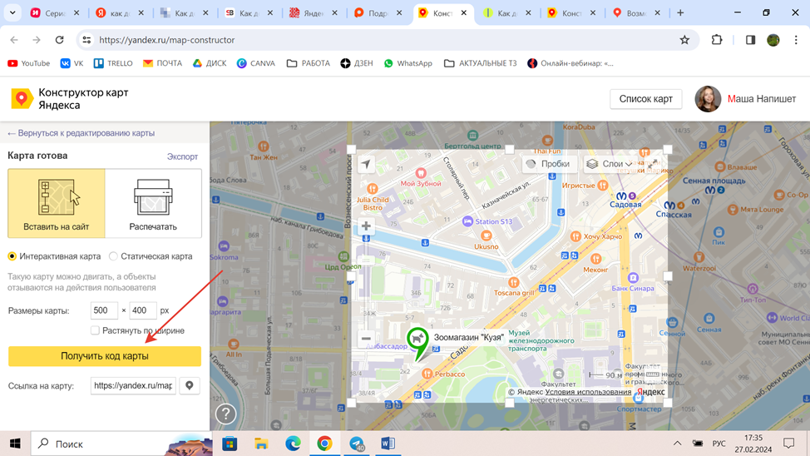Open the YouTube bookmark

pos(29,63)
